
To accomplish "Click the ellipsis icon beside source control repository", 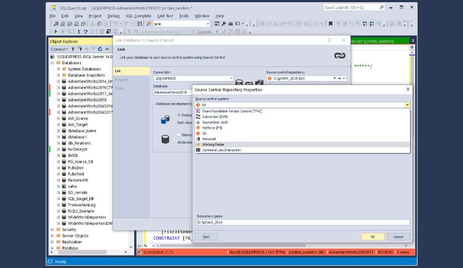I will 344,79.
